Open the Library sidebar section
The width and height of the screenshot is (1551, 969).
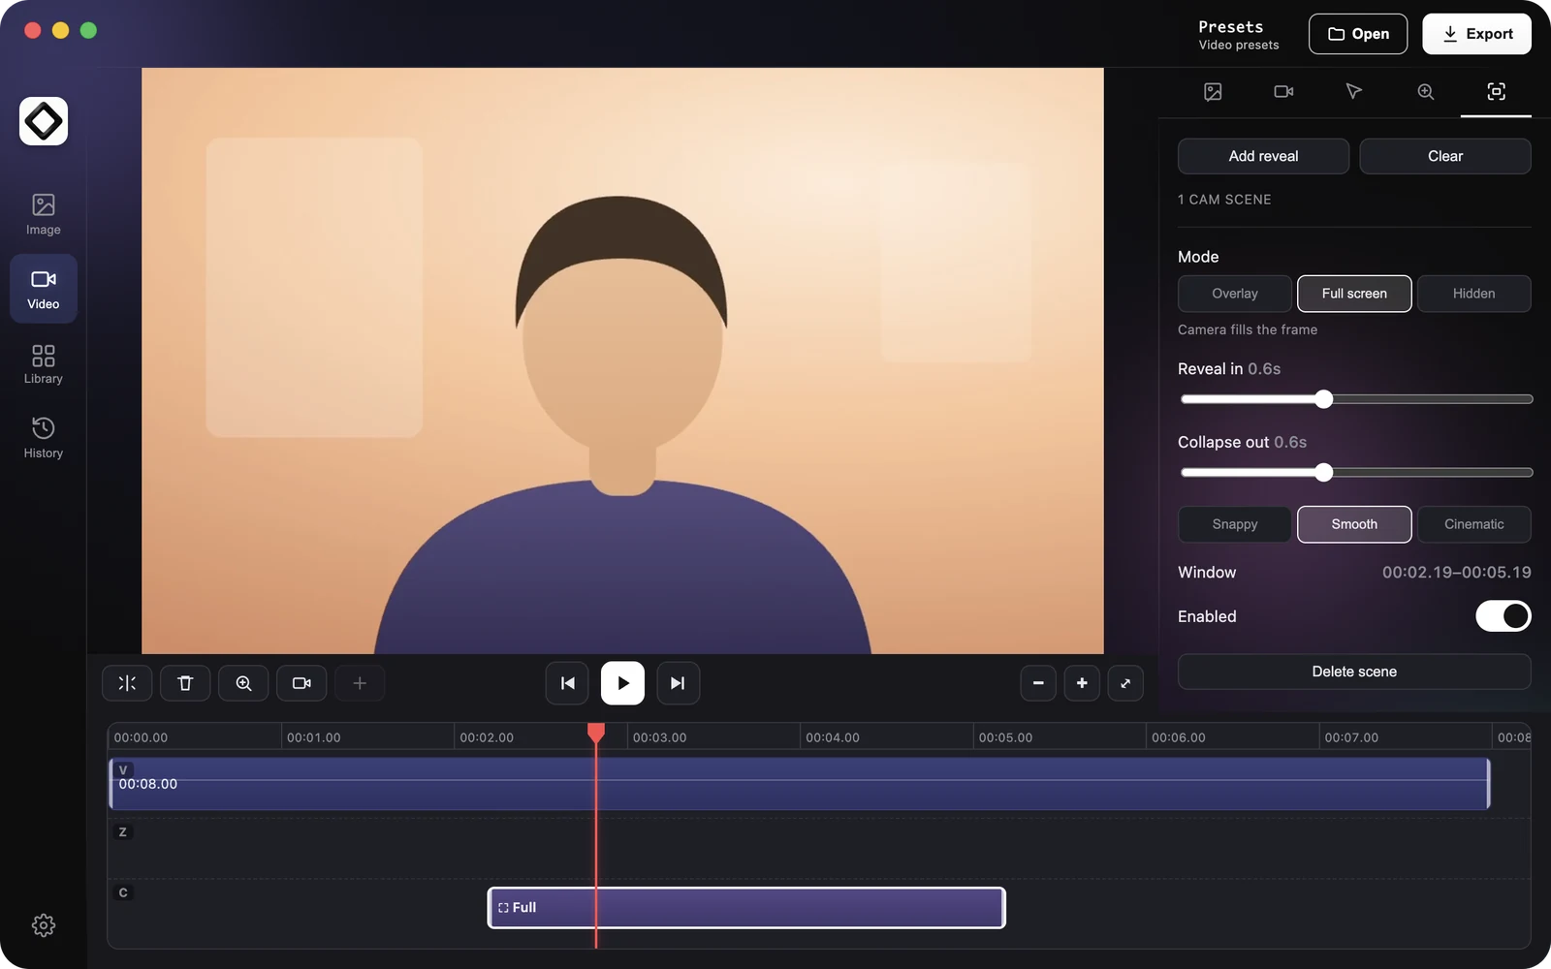[x=43, y=363]
